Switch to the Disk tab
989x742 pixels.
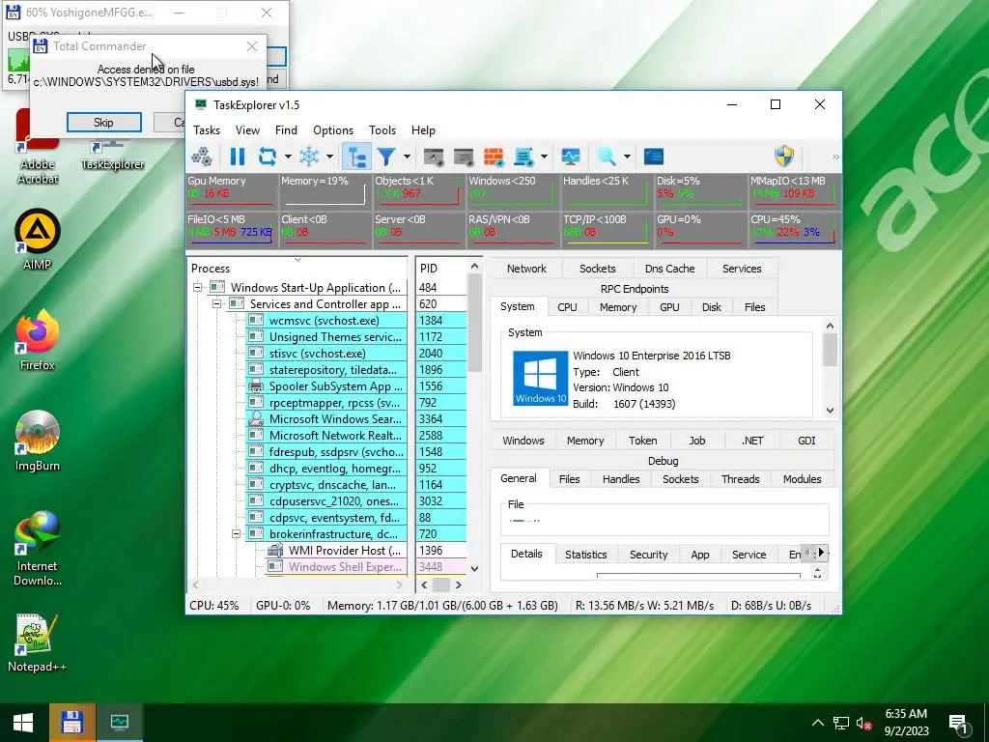[712, 307]
